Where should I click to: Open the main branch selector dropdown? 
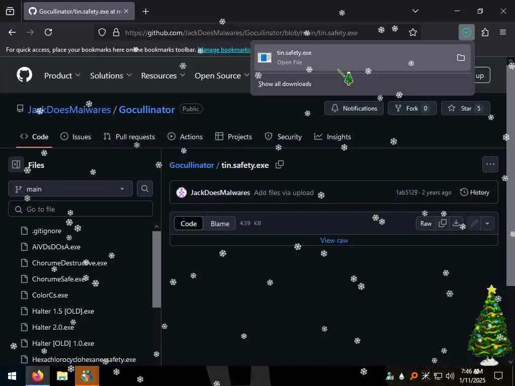[70, 189]
